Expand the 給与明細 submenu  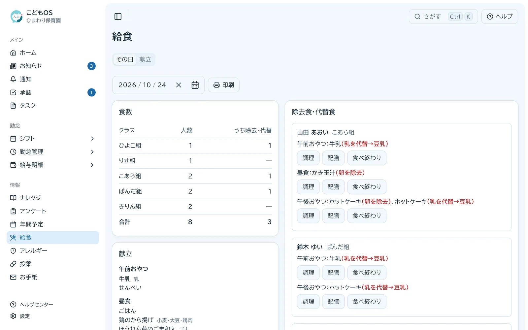(53, 165)
